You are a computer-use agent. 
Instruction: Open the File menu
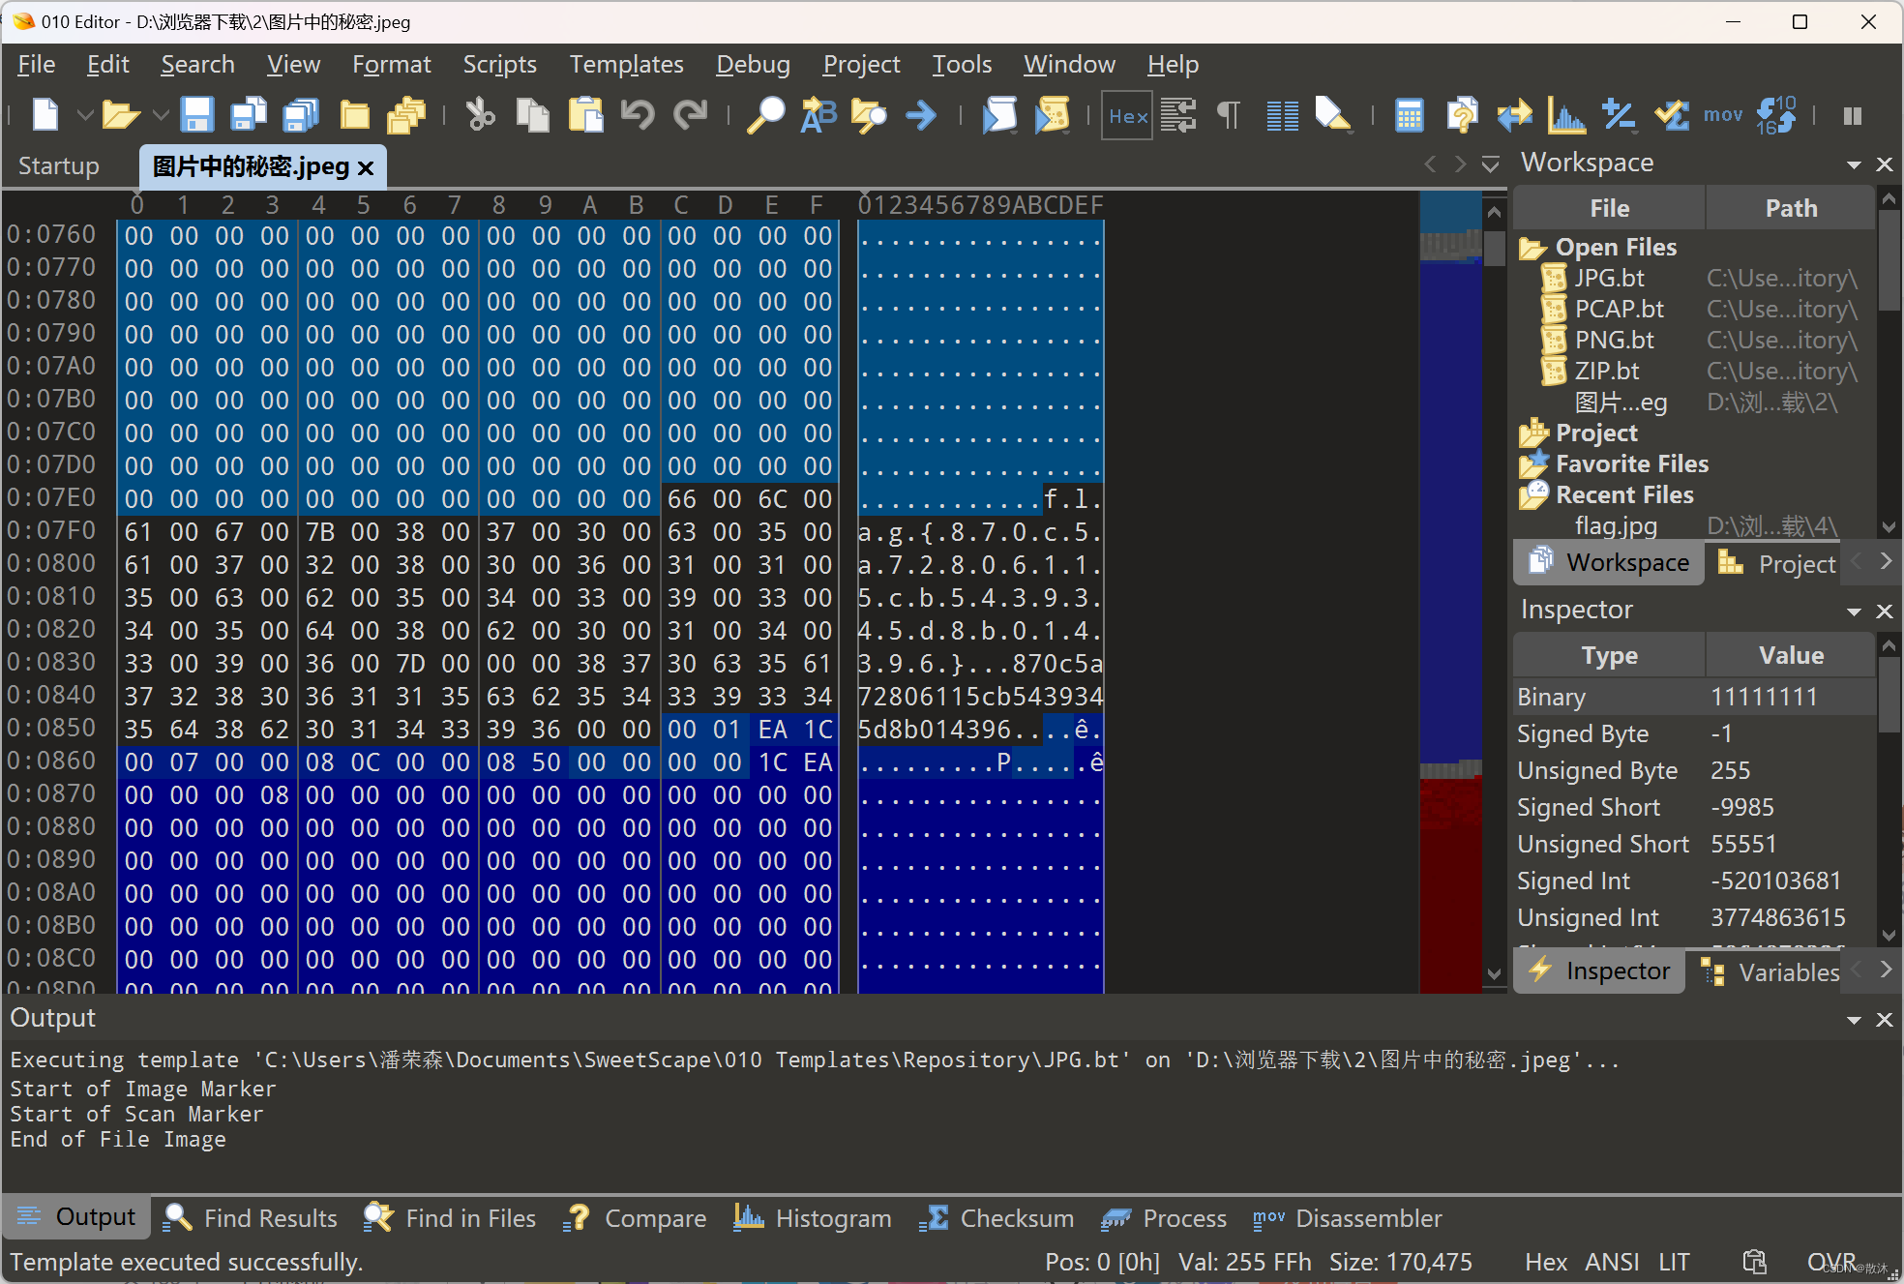[37, 64]
